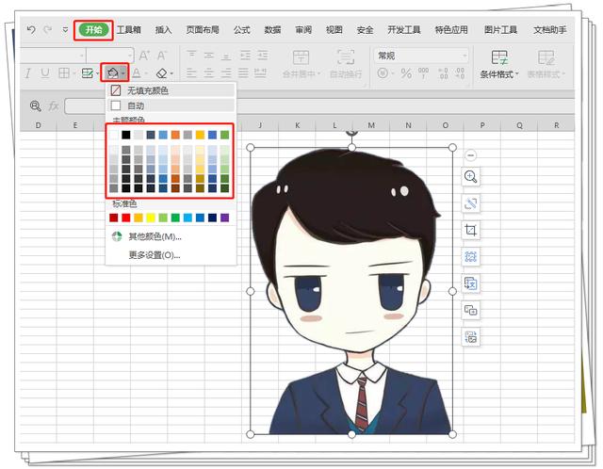Open the 数据 tab
This screenshot has height=469, width=603.
point(272,29)
